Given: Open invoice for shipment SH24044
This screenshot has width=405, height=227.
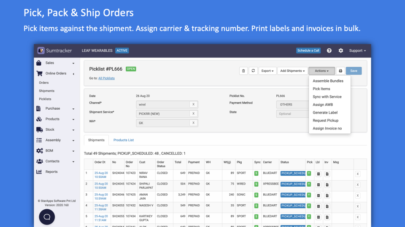Looking at the screenshot, I should (x=327, y=174).
